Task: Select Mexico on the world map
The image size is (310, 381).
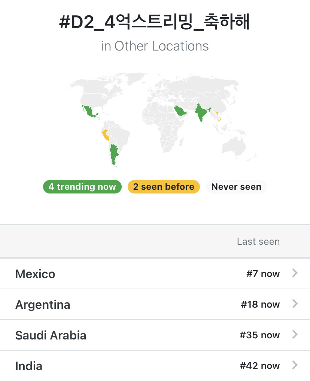Action: point(89,112)
